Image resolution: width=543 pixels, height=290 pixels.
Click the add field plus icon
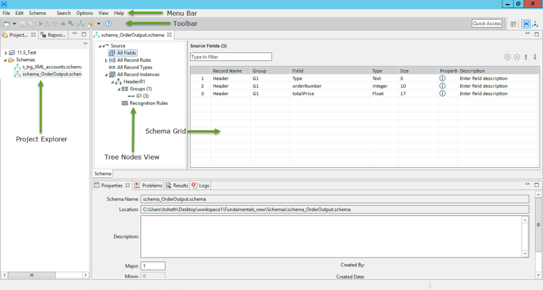pos(507,57)
